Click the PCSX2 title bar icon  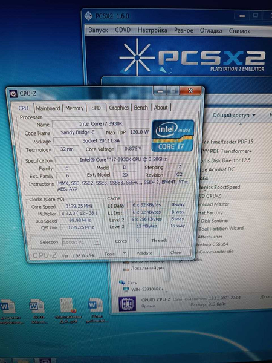88,16
